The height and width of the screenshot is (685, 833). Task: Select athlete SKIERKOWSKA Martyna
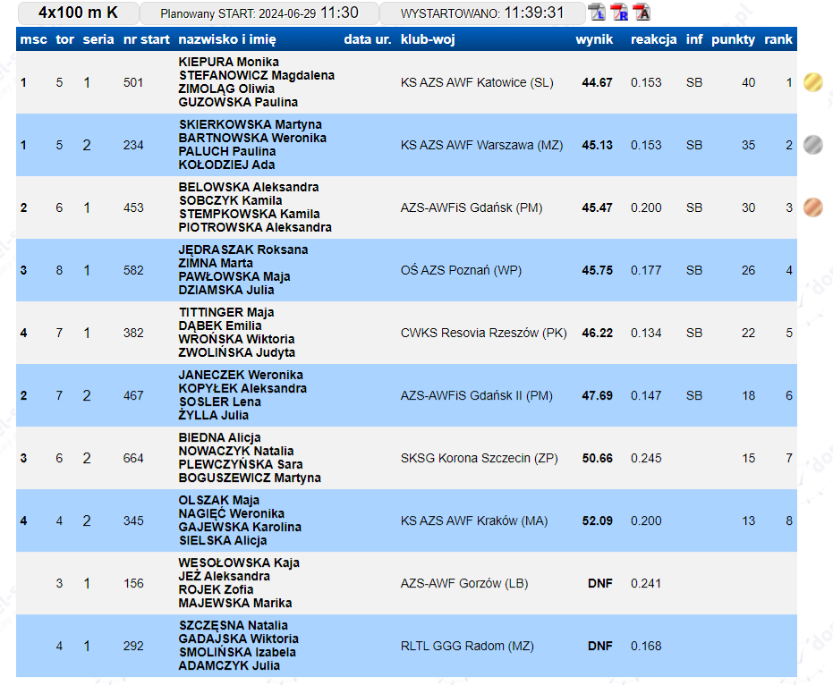pos(251,124)
